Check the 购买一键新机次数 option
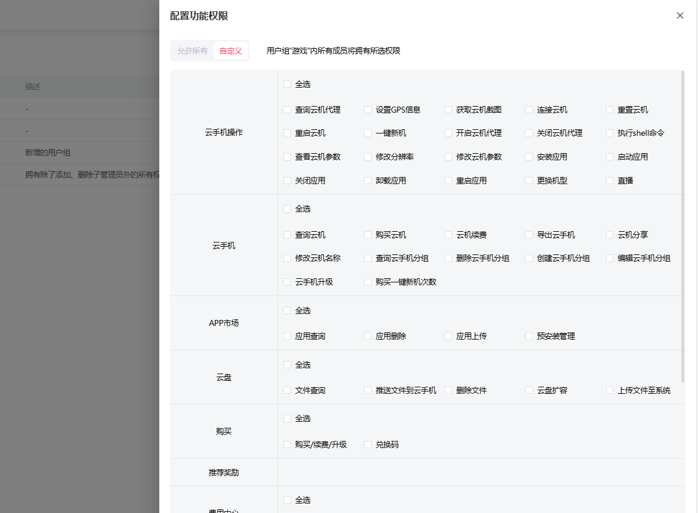This screenshot has height=513, width=698. point(368,282)
